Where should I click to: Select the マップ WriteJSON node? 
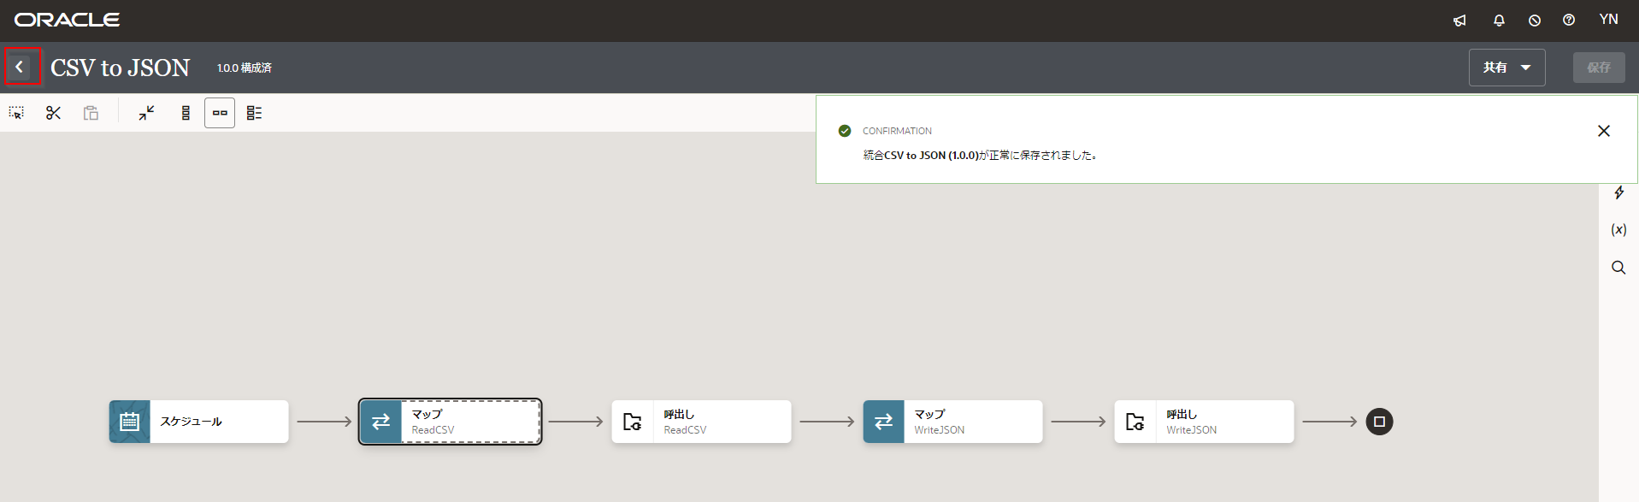click(x=952, y=422)
